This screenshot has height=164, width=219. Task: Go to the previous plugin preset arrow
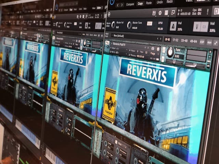click(118, 5)
